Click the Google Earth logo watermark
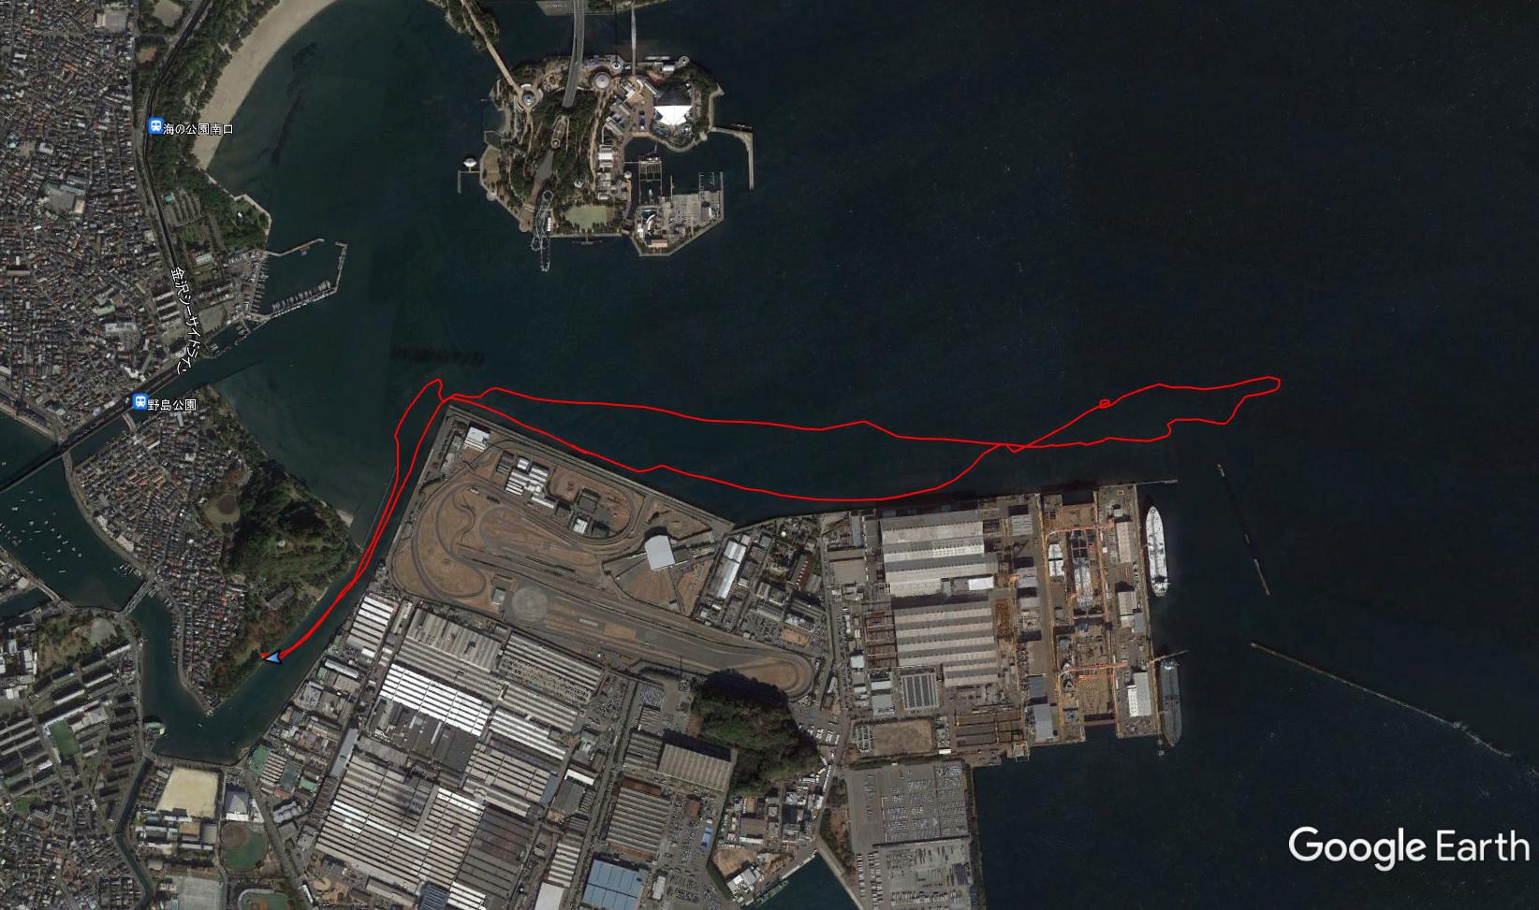This screenshot has width=1539, height=910. 1408,846
